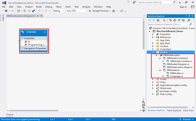The width and height of the screenshot is (196, 121).
Task: Open the notifications flag icon
Action: [x=128, y=2]
